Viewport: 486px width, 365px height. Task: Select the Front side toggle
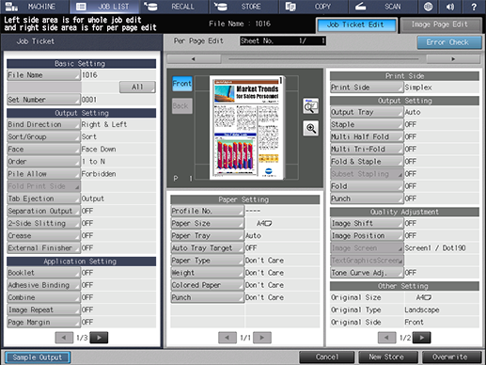click(182, 84)
